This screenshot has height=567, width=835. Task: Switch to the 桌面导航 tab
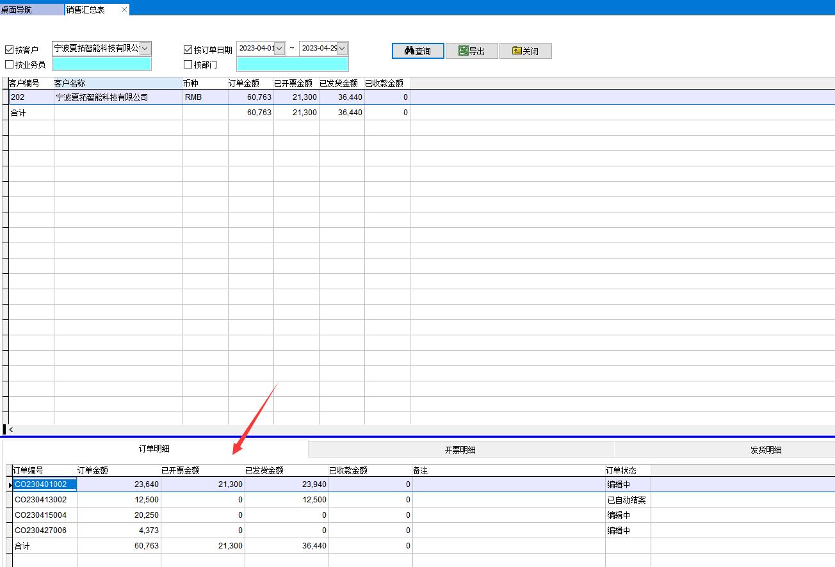[17, 10]
